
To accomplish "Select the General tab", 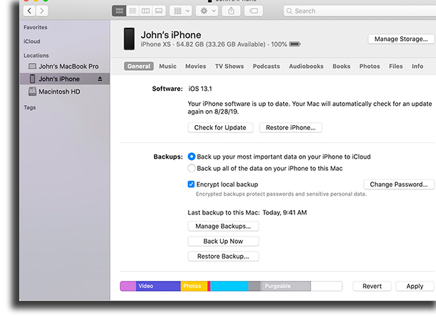I will click(x=139, y=66).
